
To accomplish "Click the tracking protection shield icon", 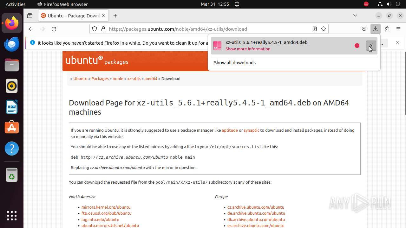I will click(95, 29).
